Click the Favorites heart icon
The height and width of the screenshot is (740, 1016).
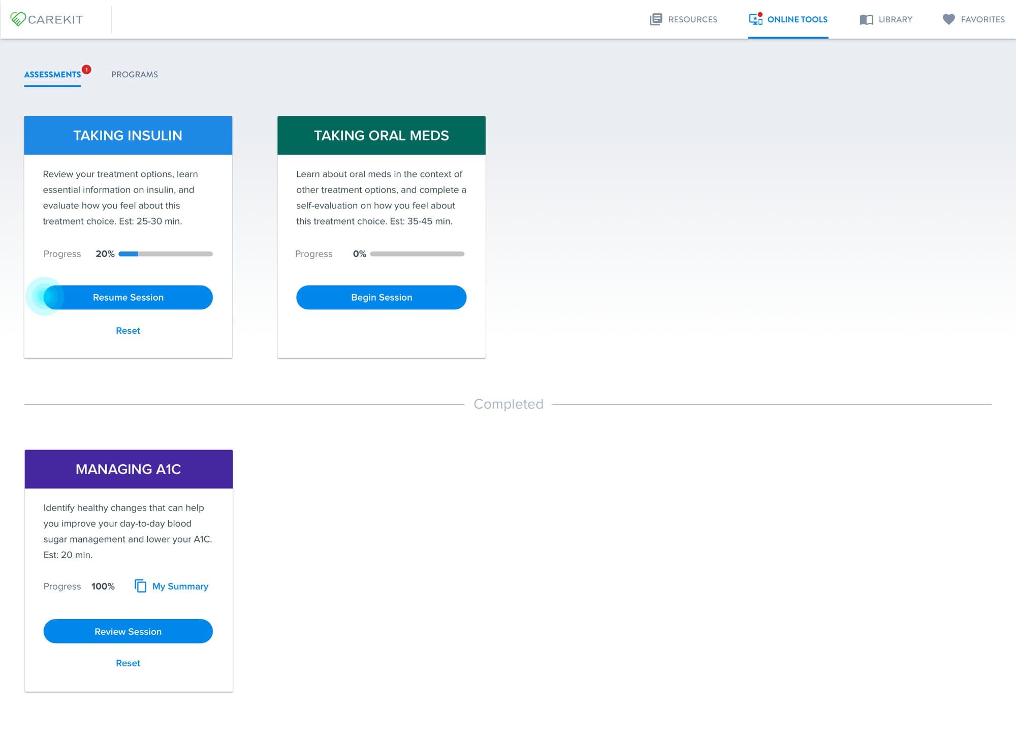click(x=948, y=19)
